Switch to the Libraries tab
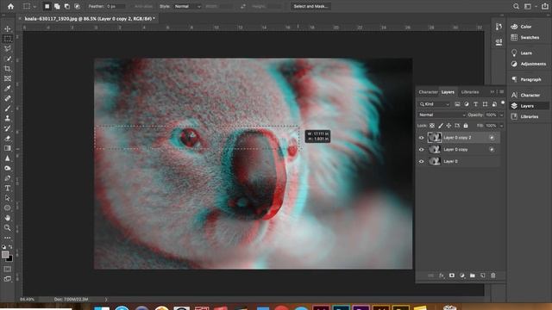The height and width of the screenshot is (310, 552). click(470, 92)
